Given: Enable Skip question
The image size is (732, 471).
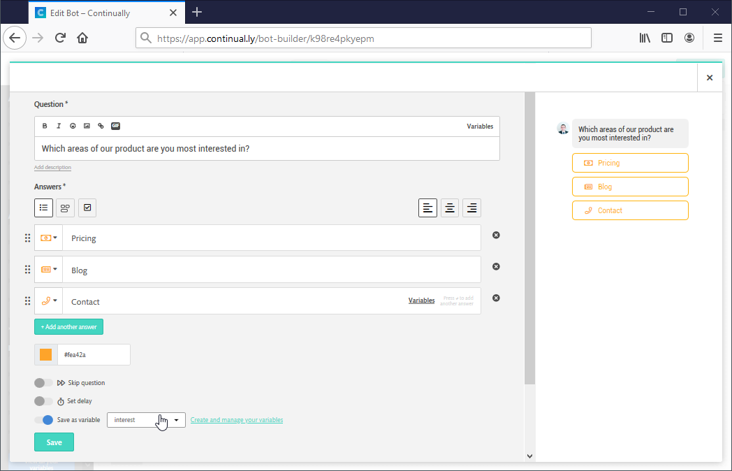Looking at the screenshot, I should point(43,382).
